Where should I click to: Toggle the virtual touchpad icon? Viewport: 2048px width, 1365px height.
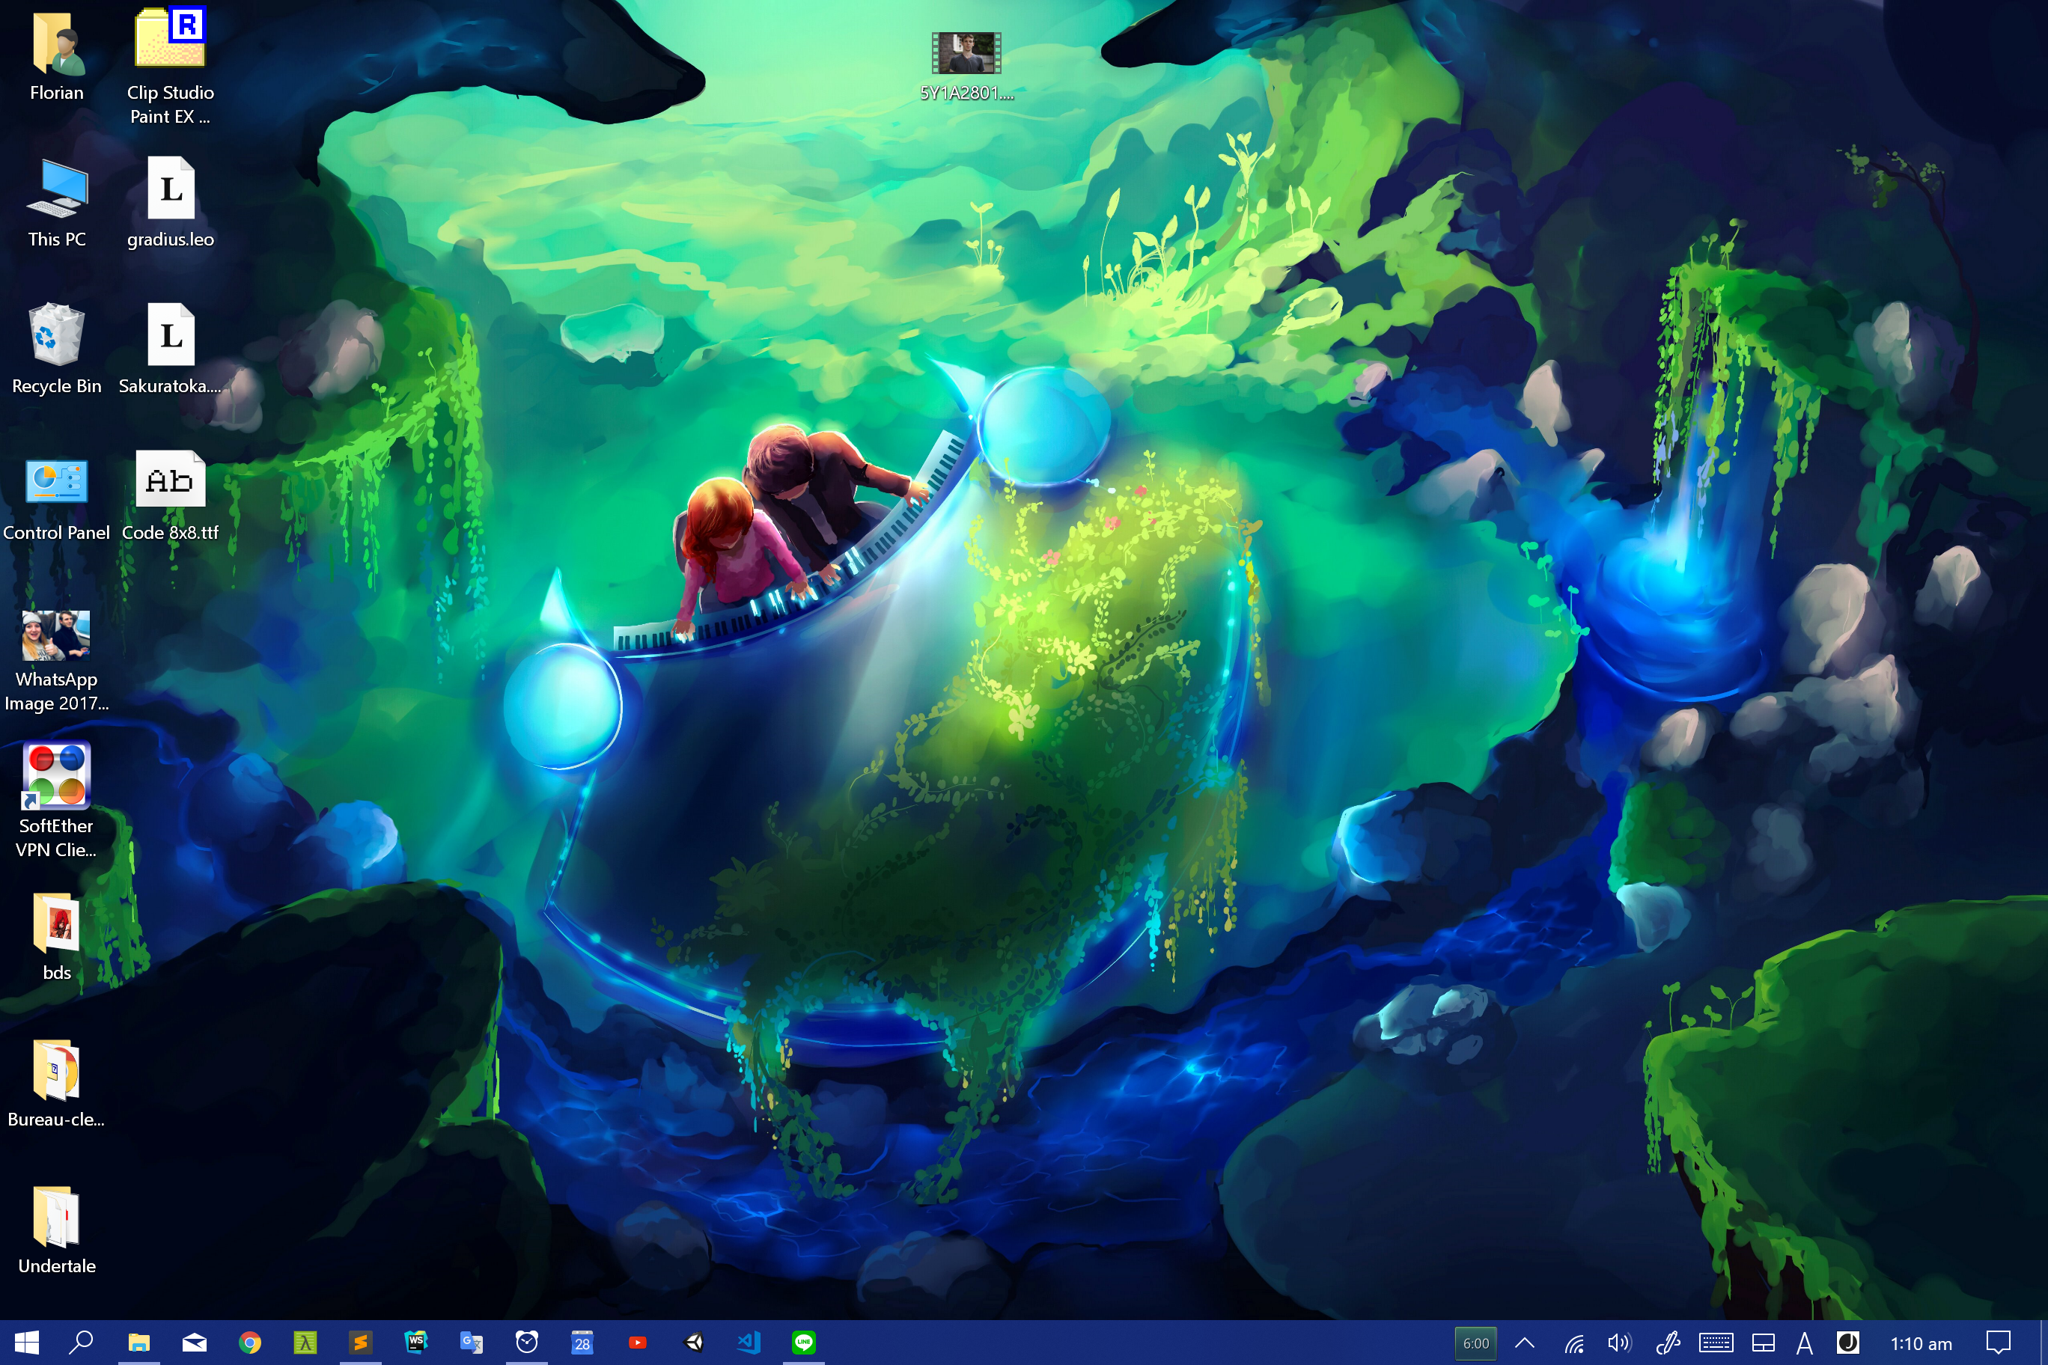1764,1343
